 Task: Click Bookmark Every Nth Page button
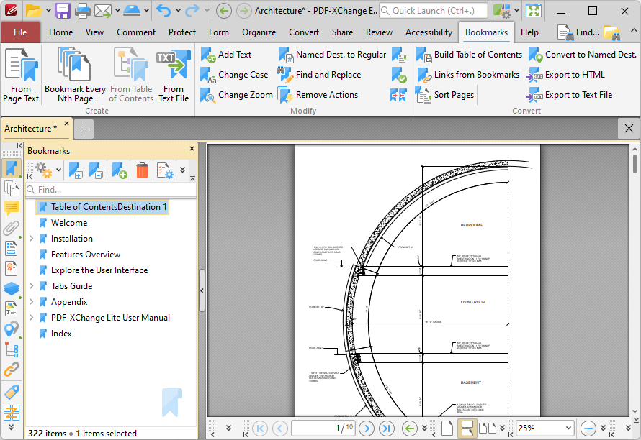tap(75, 75)
